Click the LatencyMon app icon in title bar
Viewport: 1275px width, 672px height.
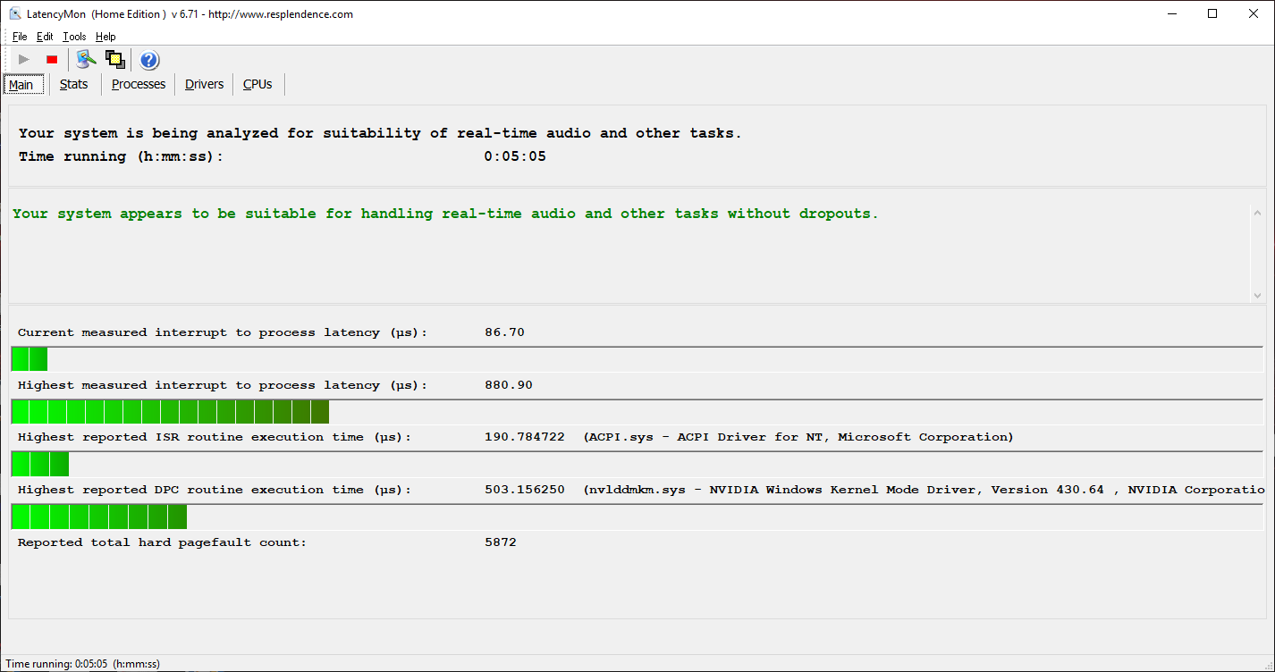[15, 14]
